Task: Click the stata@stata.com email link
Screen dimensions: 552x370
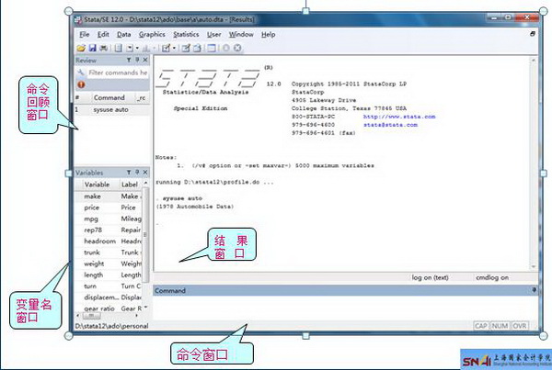Action: coord(390,125)
